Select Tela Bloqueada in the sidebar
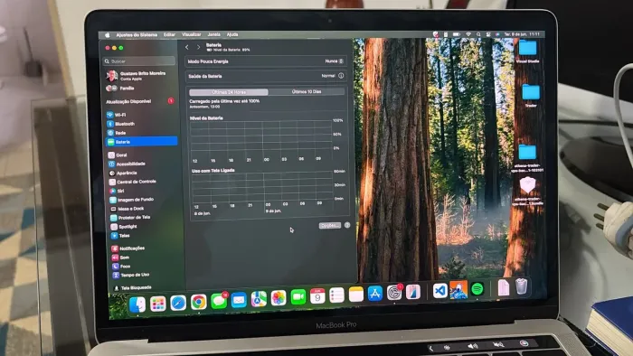Image resolution: width=633 pixels, height=356 pixels. [x=146, y=287]
